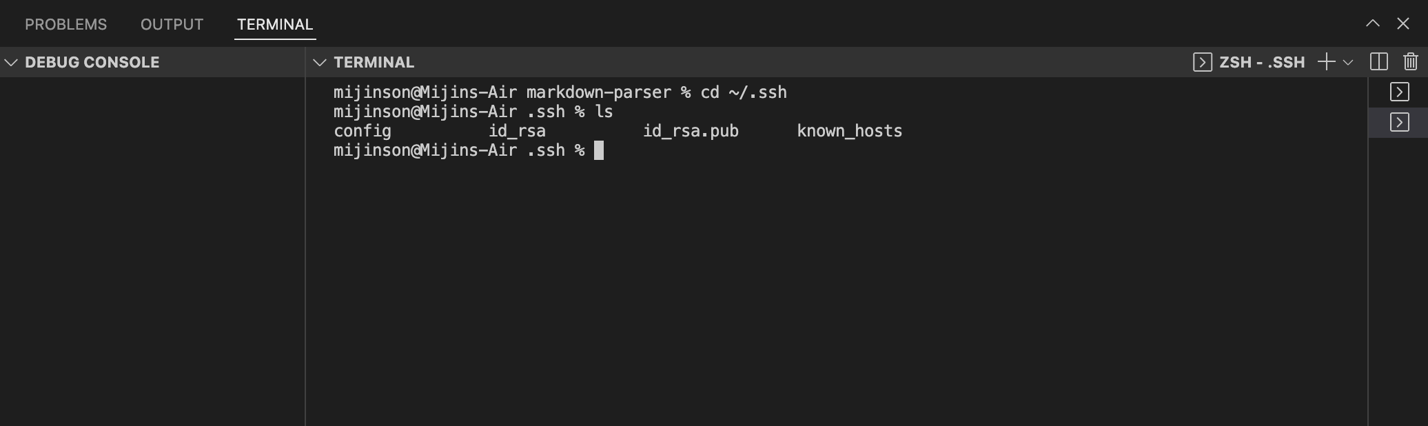Close the bottom panel with X
Image resolution: width=1428 pixels, height=426 pixels.
point(1403,23)
